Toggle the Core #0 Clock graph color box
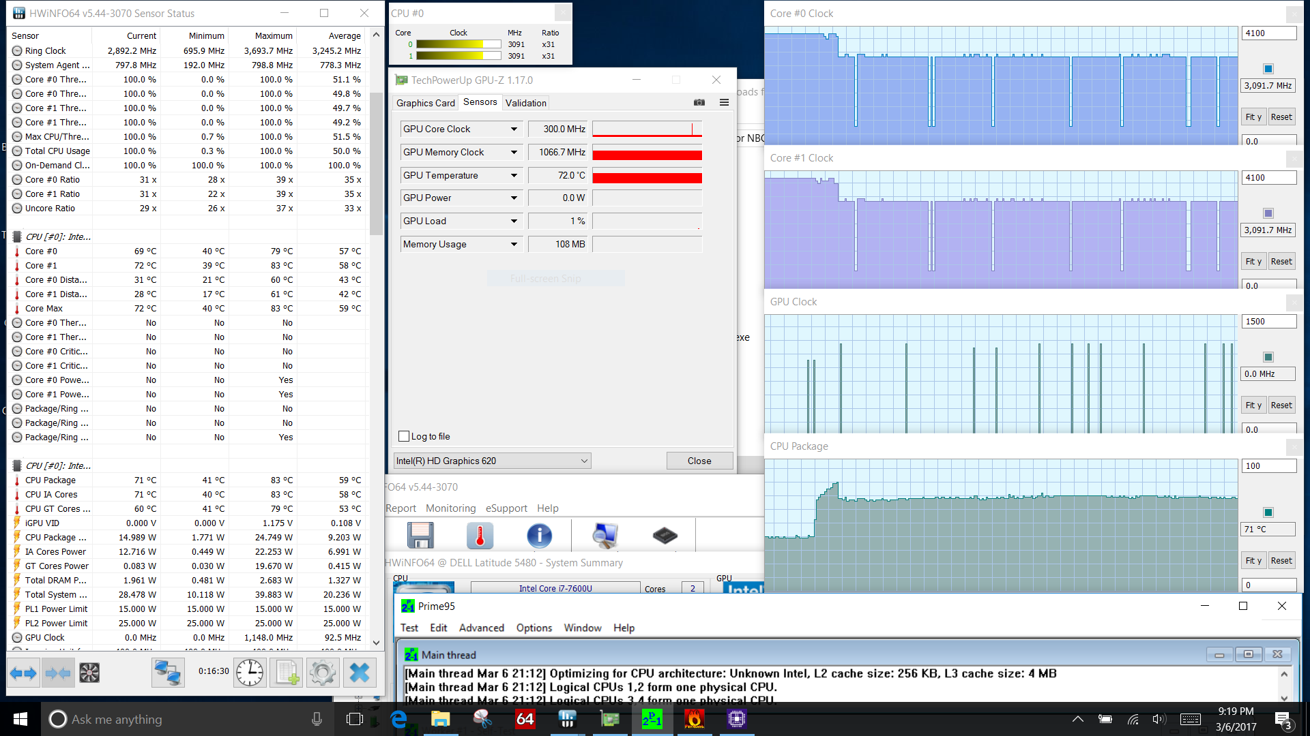The image size is (1310, 736). pyautogui.click(x=1268, y=69)
